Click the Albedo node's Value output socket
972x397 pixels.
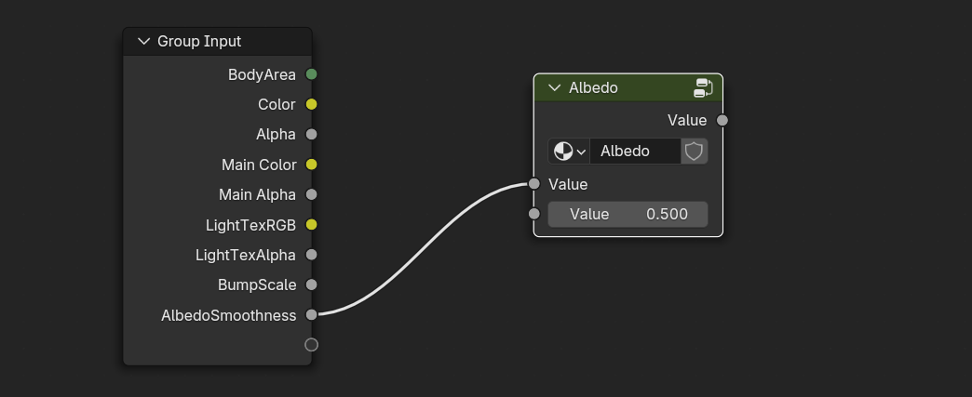[722, 120]
